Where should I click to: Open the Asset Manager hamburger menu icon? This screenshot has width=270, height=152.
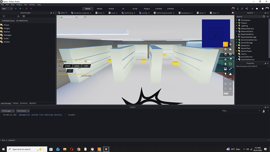(4, 16)
